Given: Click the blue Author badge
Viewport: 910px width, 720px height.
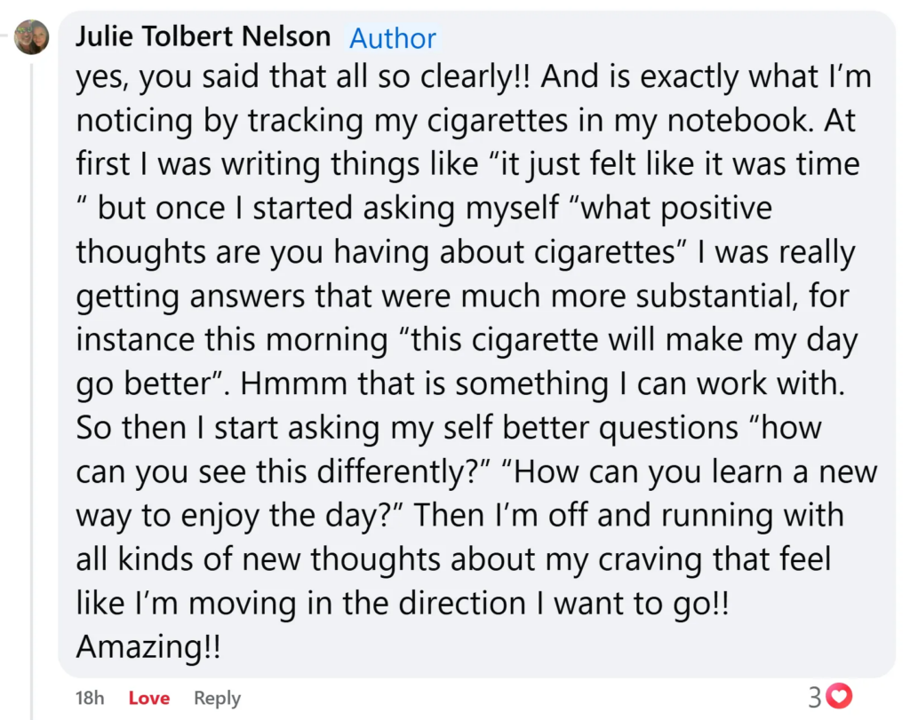Looking at the screenshot, I should click(393, 38).
